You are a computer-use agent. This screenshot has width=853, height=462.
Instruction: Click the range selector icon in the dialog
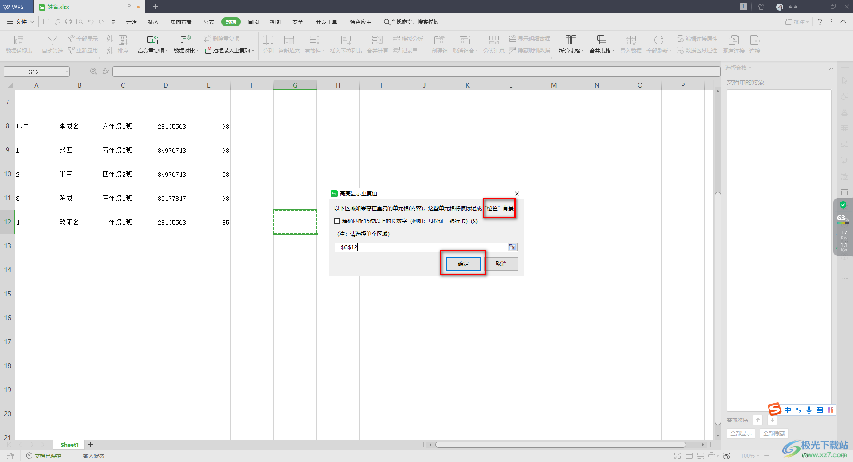(512, 247)
